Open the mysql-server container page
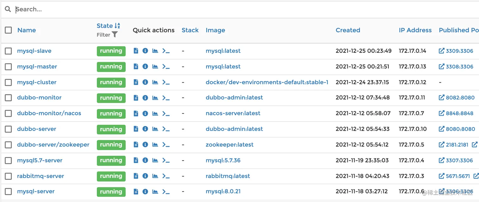479x202 pixels. 35,192
